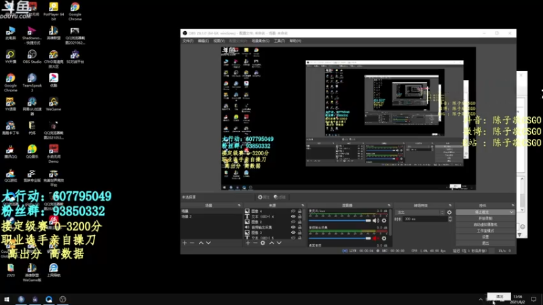Image resolution: width=543 pixels, height=305 pixels.
Task: Expand the 停止推流 button dropdown arrow
Action: (x=512, y=212)
